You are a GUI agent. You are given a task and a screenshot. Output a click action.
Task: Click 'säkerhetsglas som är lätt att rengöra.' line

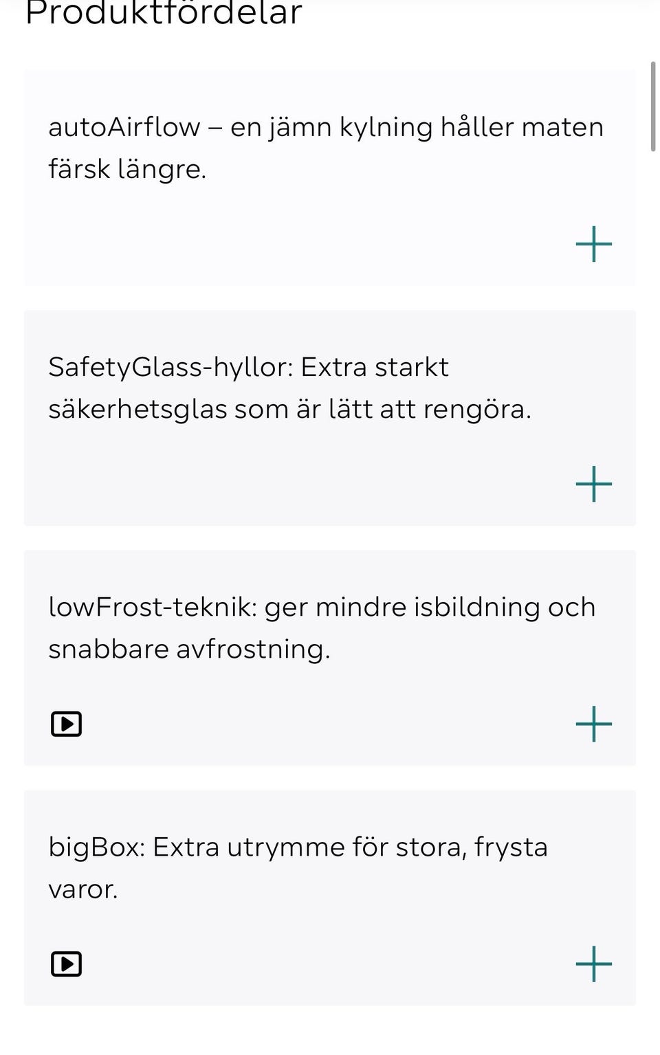click(x=289, y=410)
